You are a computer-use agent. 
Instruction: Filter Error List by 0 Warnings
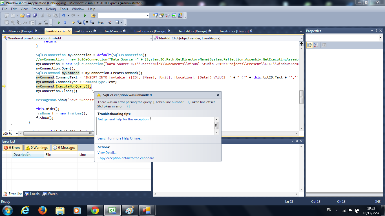(37, 148)
